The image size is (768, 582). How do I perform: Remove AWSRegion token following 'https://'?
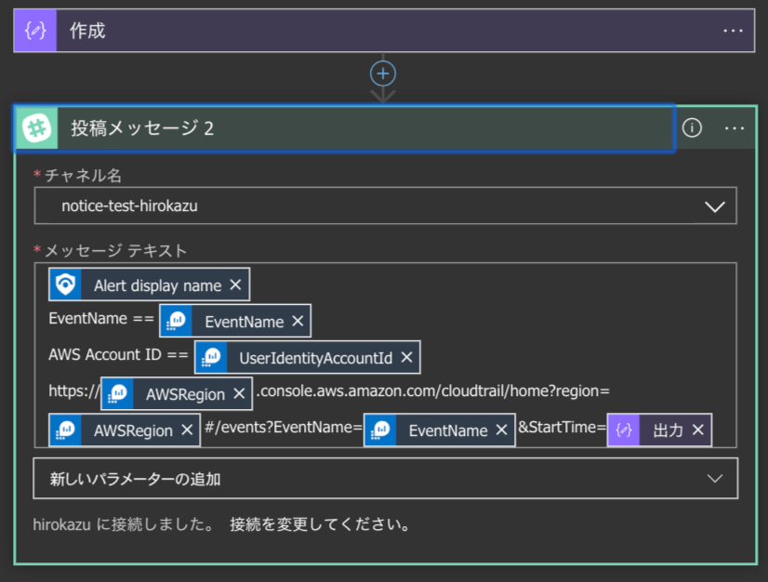(239, 394)
